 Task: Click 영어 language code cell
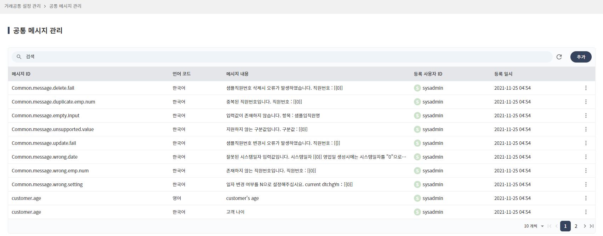click(177, 198)
